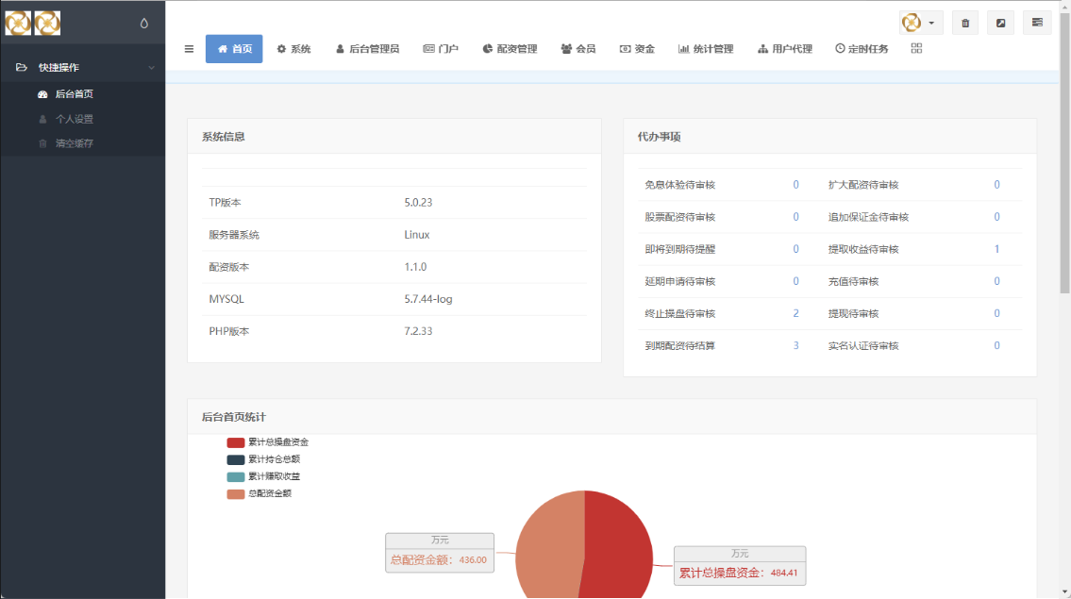1071x599 pixels.
Task: Open the 0 count for 提现待审核
Action: pos(996,313)
